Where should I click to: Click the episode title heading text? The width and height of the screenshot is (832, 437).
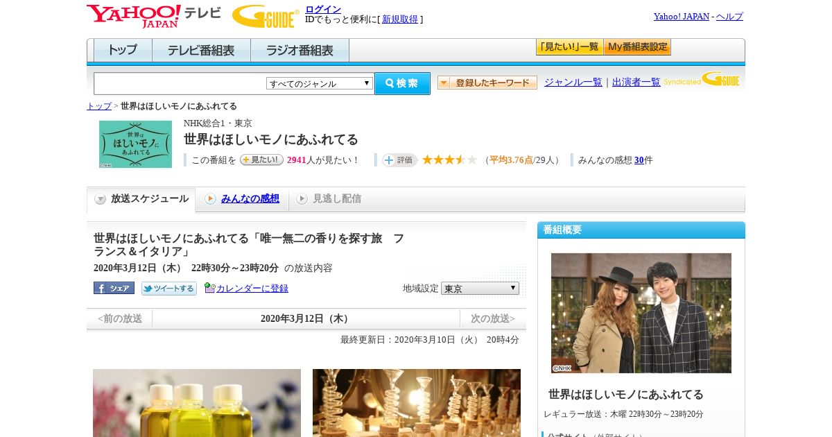pyautogui.click(x=249, y=245)
